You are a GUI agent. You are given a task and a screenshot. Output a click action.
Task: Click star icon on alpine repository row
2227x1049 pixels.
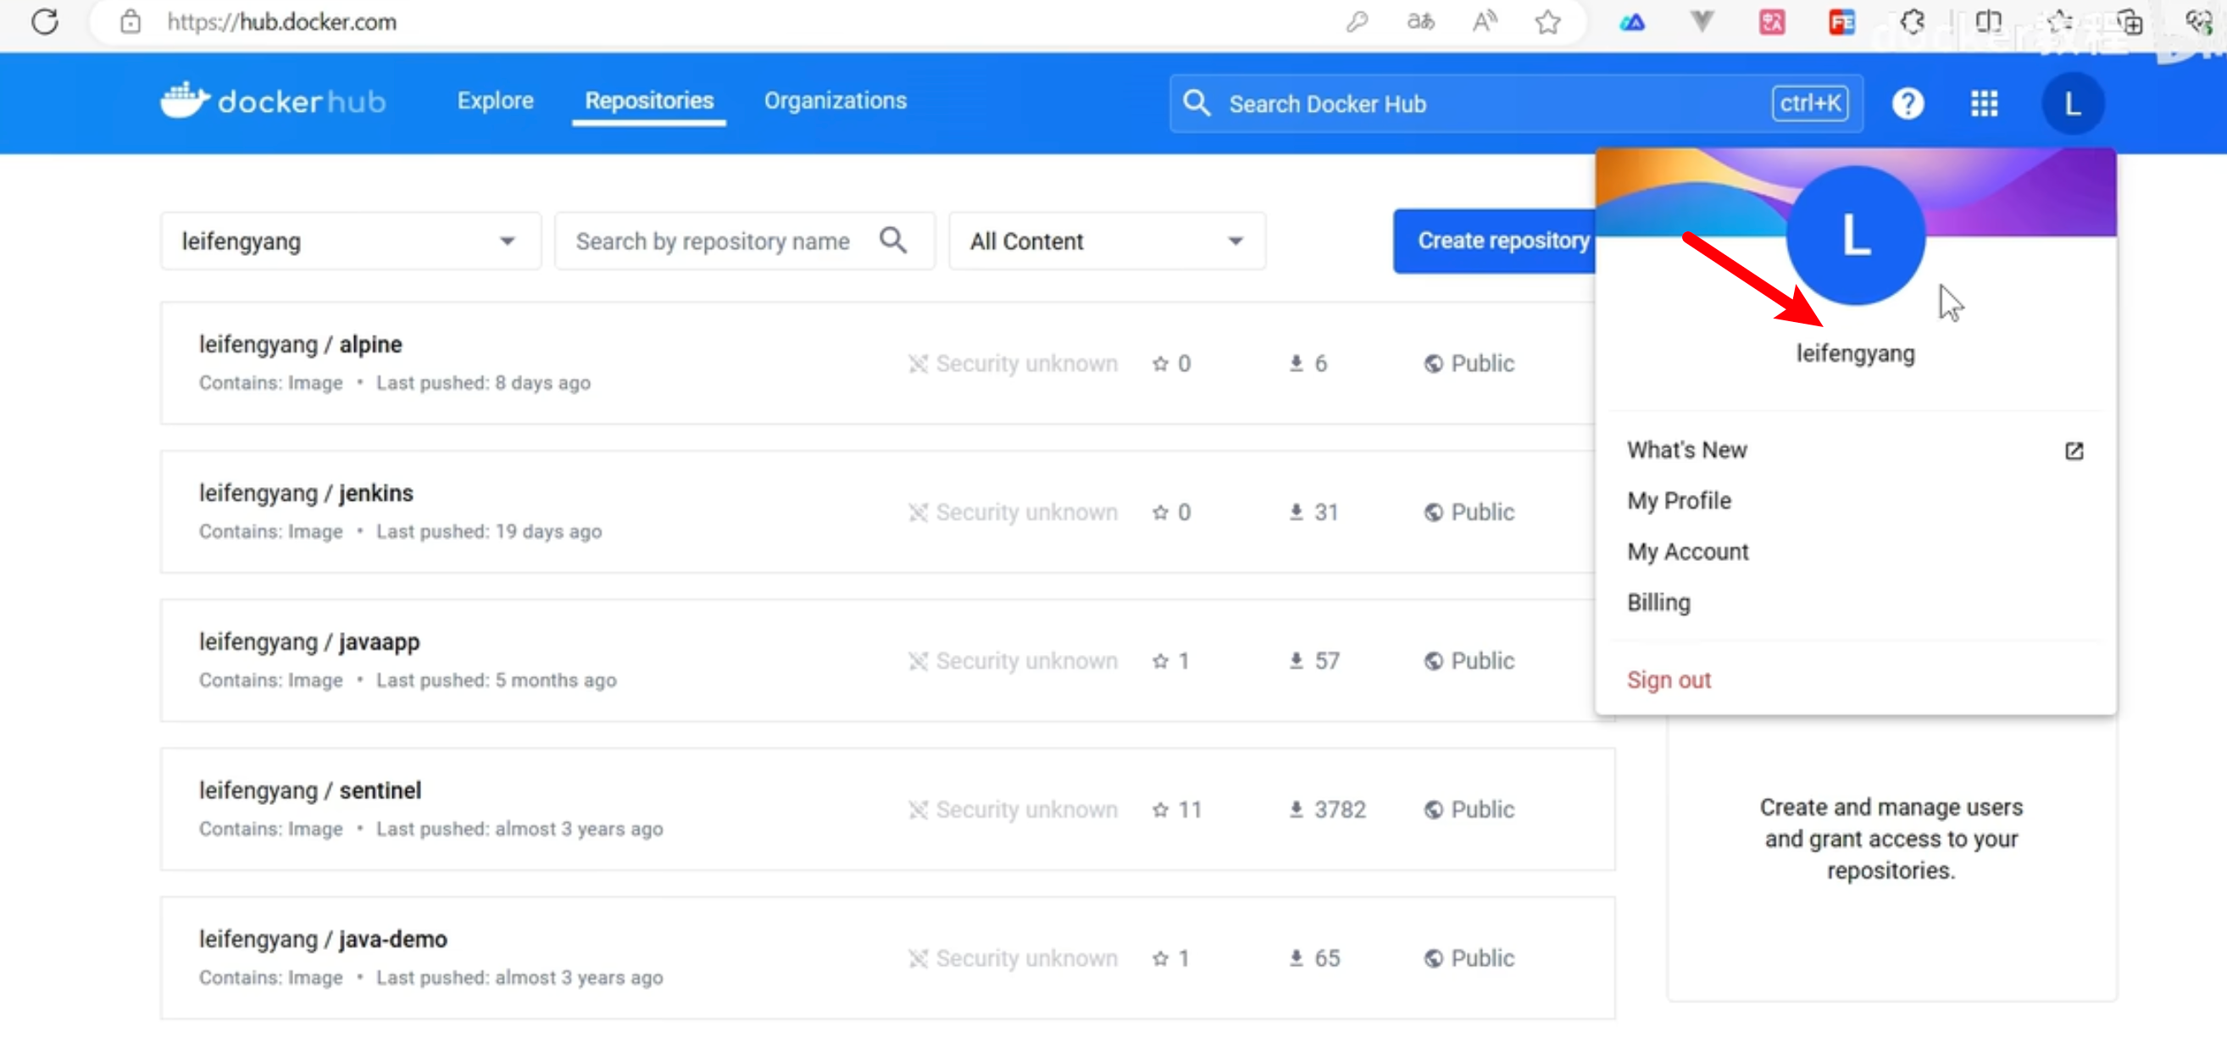1160,364
